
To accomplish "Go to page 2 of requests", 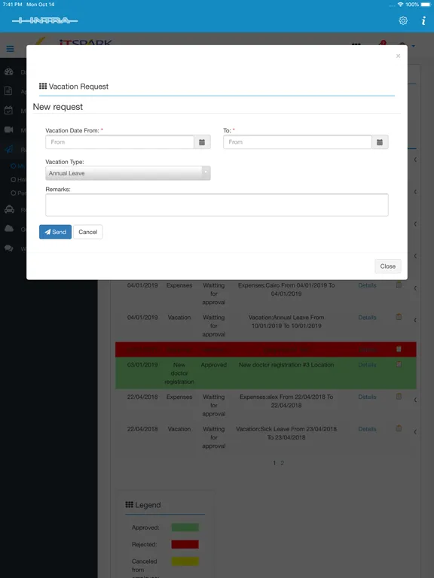I will click(283, 463).
